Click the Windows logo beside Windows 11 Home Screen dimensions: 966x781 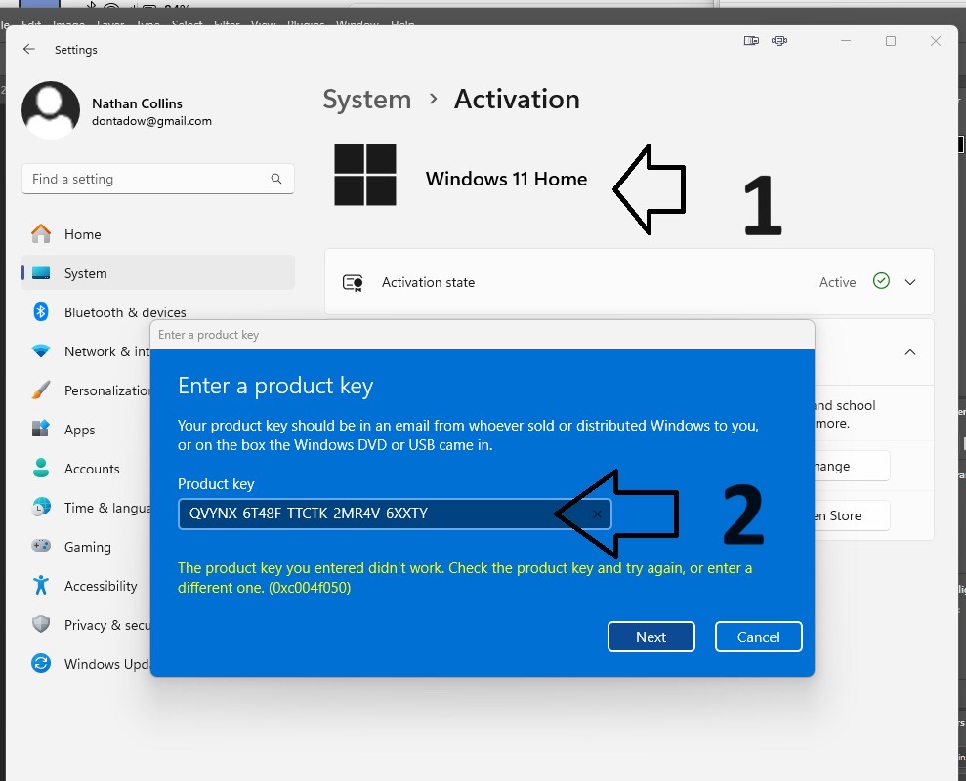click(364, 175)
